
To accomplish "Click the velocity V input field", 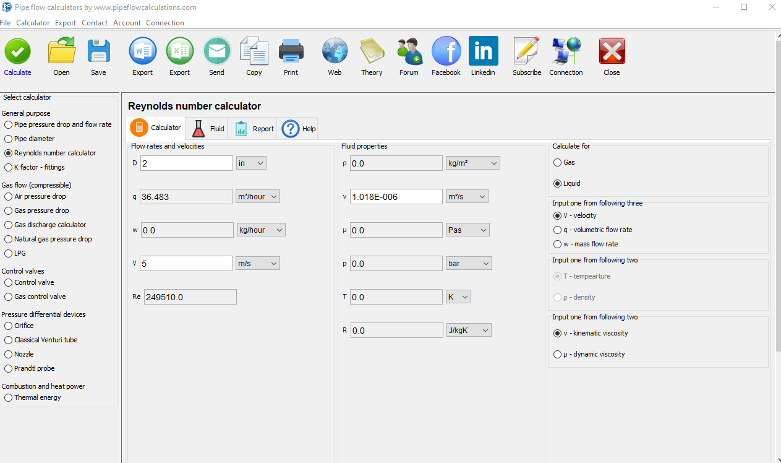I will (186, 264).
